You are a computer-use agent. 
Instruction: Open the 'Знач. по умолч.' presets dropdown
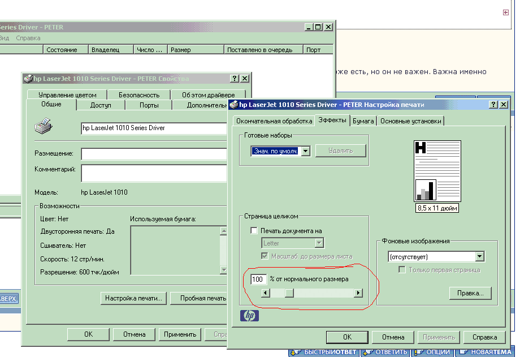pos(306,151)
